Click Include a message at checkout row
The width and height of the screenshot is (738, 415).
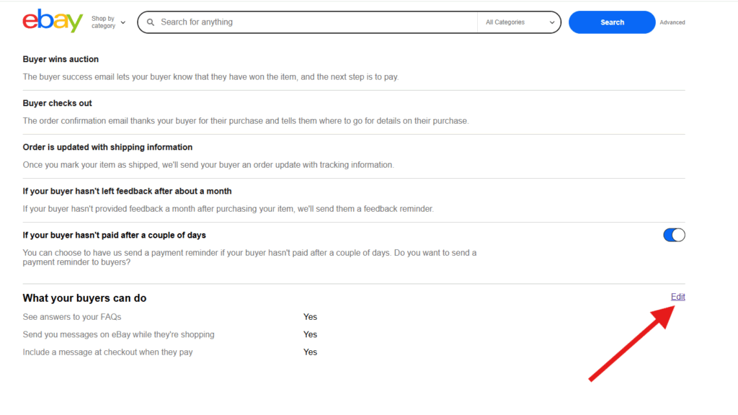click(107, 352)
